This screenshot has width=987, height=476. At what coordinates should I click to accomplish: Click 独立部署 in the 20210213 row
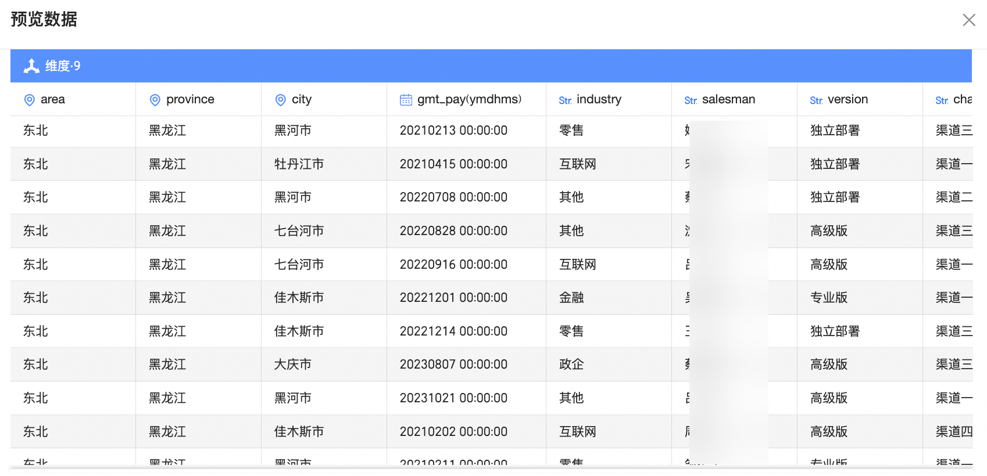tap(835, 131)
